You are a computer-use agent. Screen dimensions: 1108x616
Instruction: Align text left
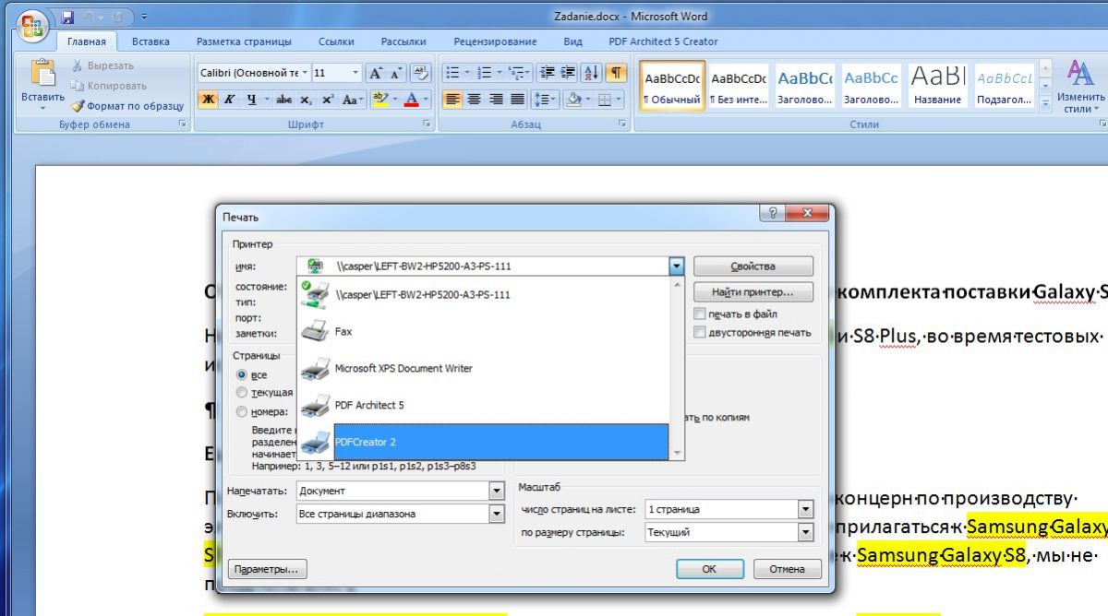[x=452, y=100]
